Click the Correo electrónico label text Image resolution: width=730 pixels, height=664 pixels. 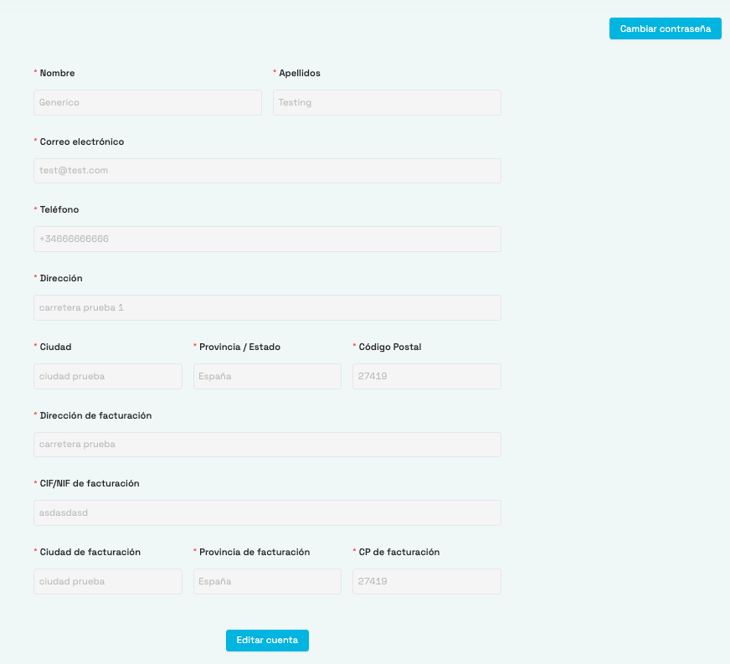click(82, 142)
